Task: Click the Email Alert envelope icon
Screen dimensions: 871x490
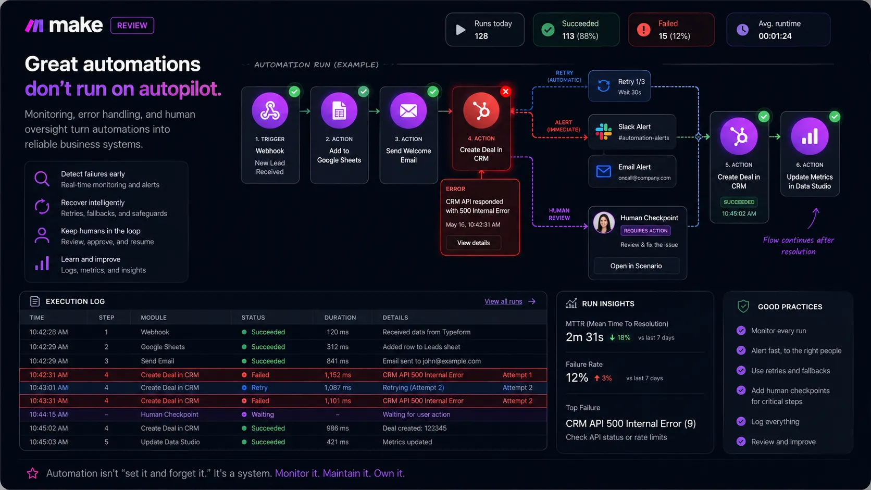Action: click(x=604, y=171)
